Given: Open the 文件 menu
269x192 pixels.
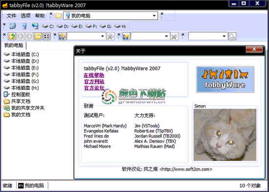Looking at the screenshot, I should pyautogui.click(x=11, y=16).
